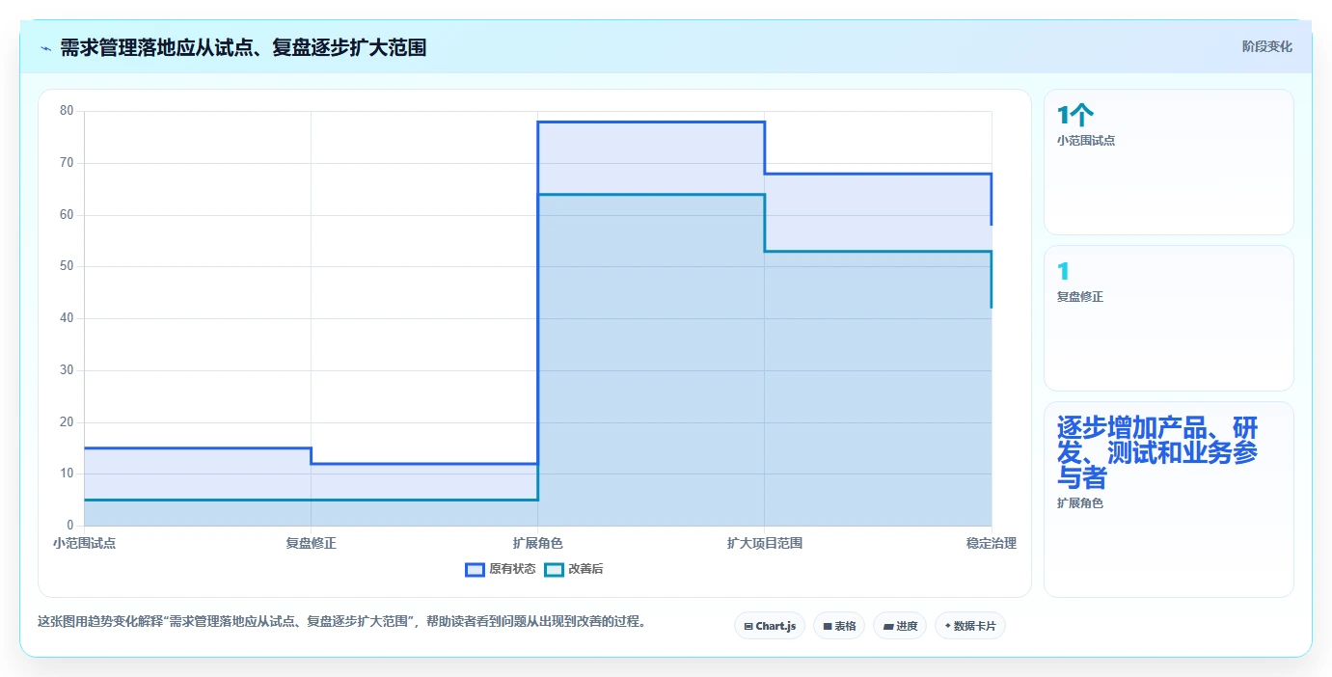
Task: Open the 扩展角色 data card
Action: coord(1169,500)
